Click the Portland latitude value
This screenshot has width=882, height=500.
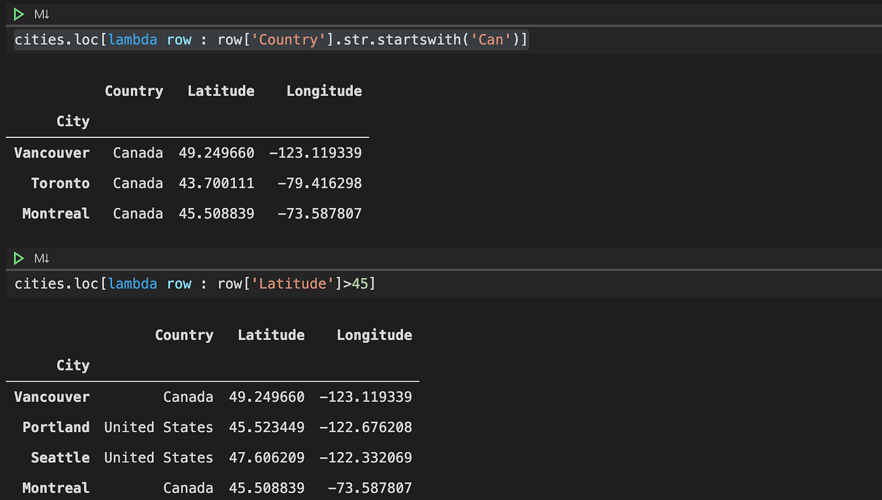(x=266, y=427)
